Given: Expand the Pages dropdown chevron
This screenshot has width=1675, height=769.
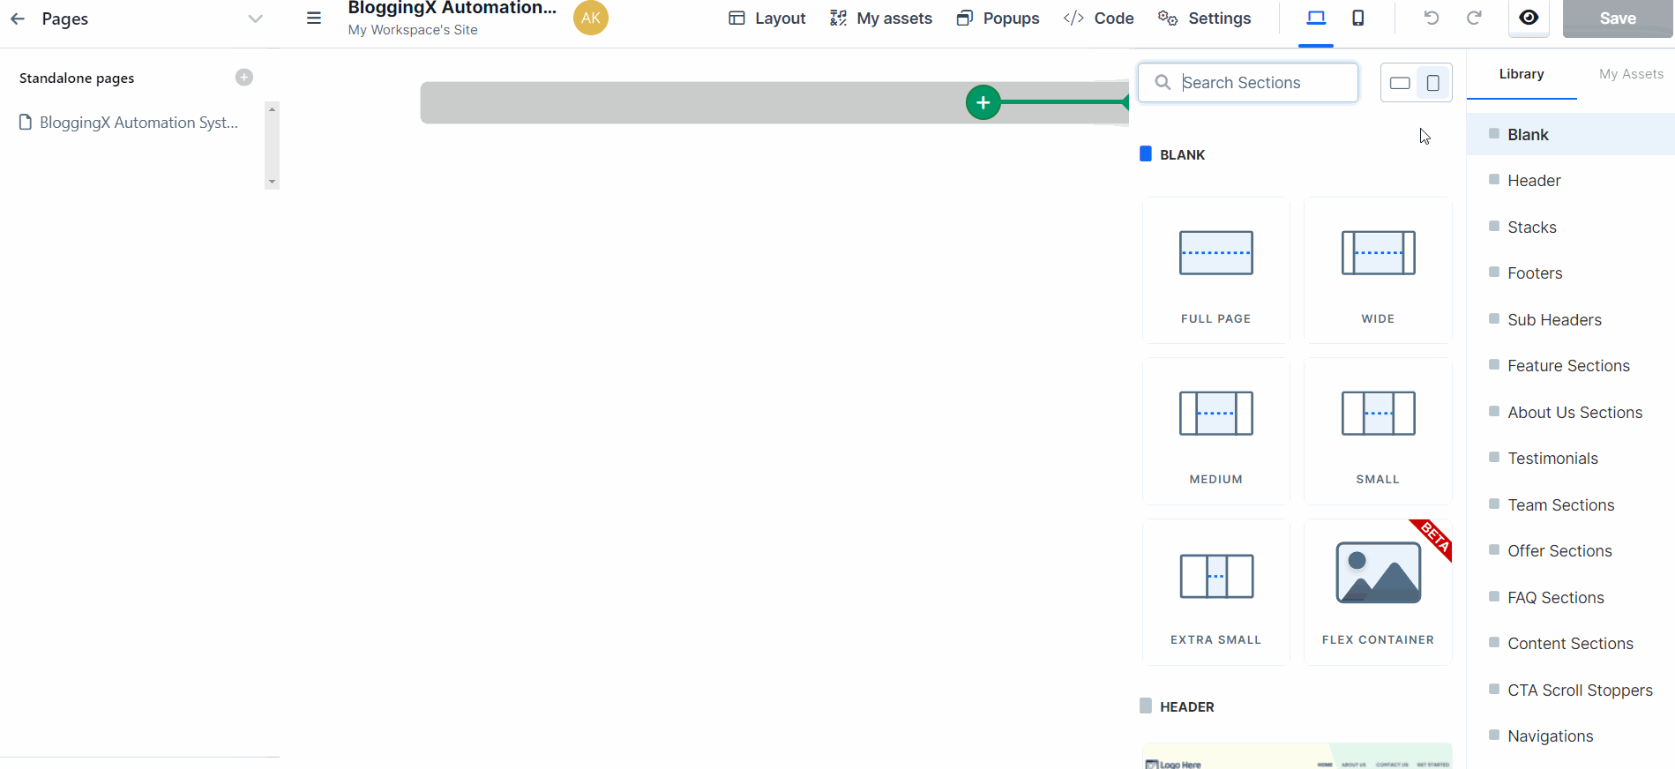Looking at the screenshot, I should click(x=255, y=19).
